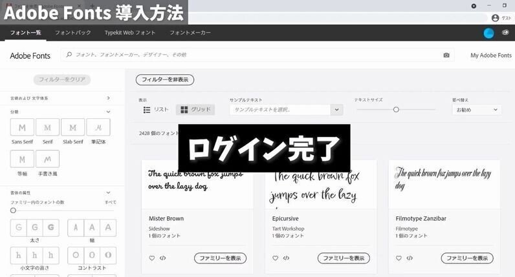515x277 pixels.
Task: Select the 手書き風 handwriting classification tile
Action: tap(48, 159)
